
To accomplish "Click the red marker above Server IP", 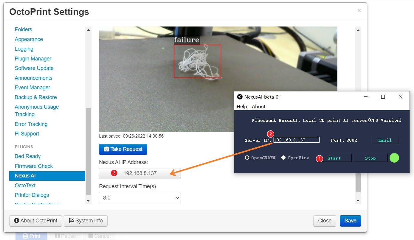I will click(270, 134).
